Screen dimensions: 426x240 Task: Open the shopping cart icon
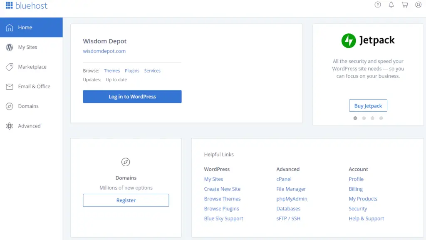pos(405,5)
